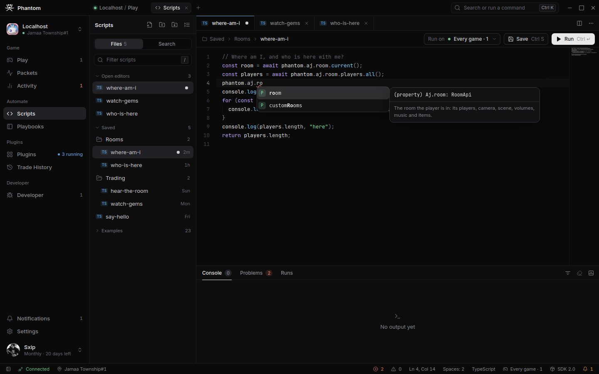
Task: Switch to Files view in Scripts panel
Action: (x=119, y=44)
